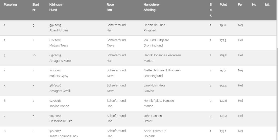Click the Før column header
Viewport: 278px width, 140px height.
click(x=240, y=5)
